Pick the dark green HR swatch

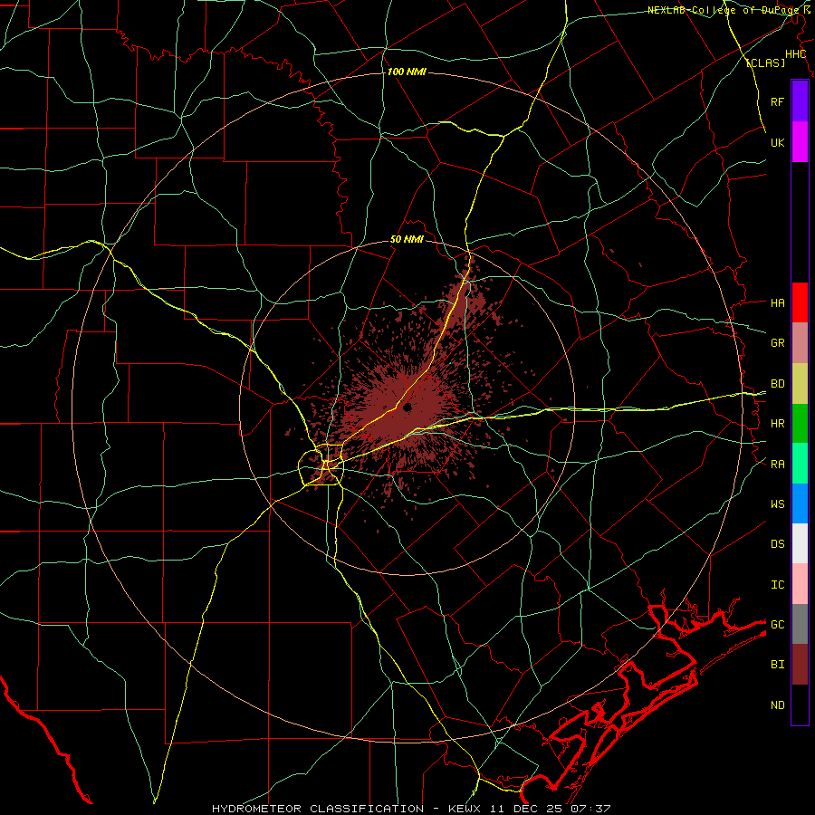tap(800, 424)
